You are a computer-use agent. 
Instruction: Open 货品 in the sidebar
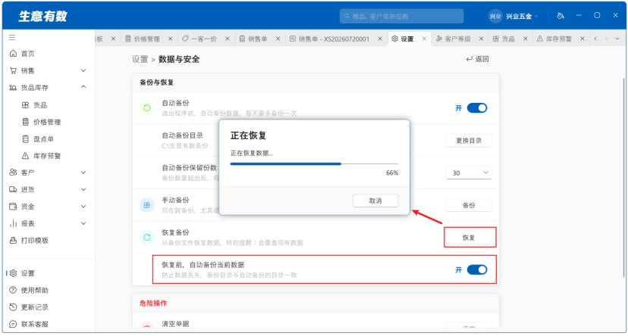click(x=40, y=105)
